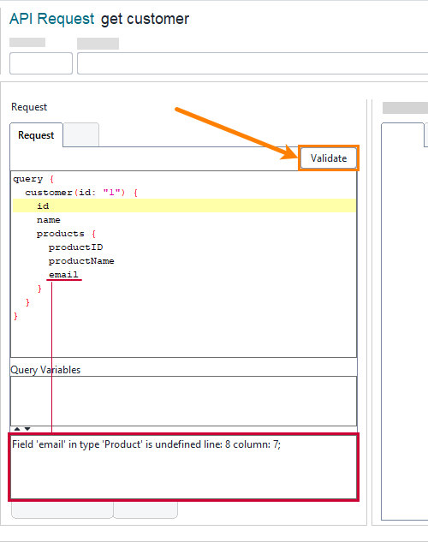Click the narrow blank button below error box
428x542 pixels.
(x=146, y=509)
